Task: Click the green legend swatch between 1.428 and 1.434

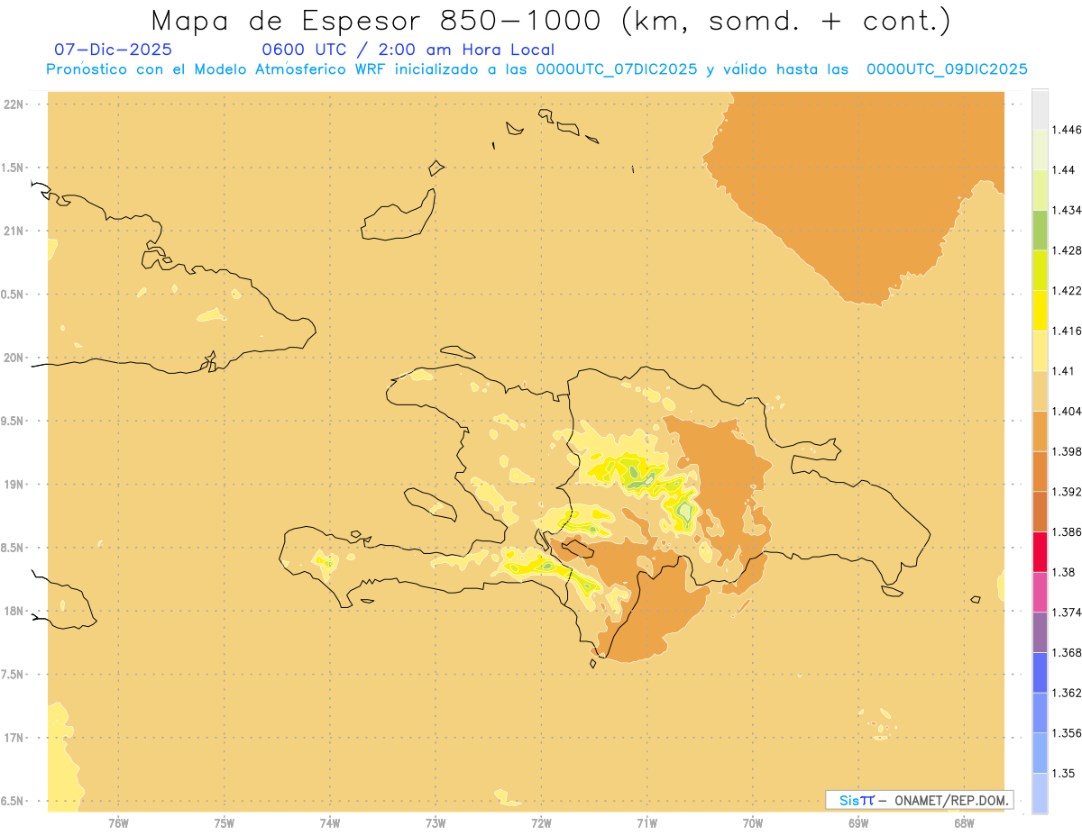Action: tap(1040, 230)
